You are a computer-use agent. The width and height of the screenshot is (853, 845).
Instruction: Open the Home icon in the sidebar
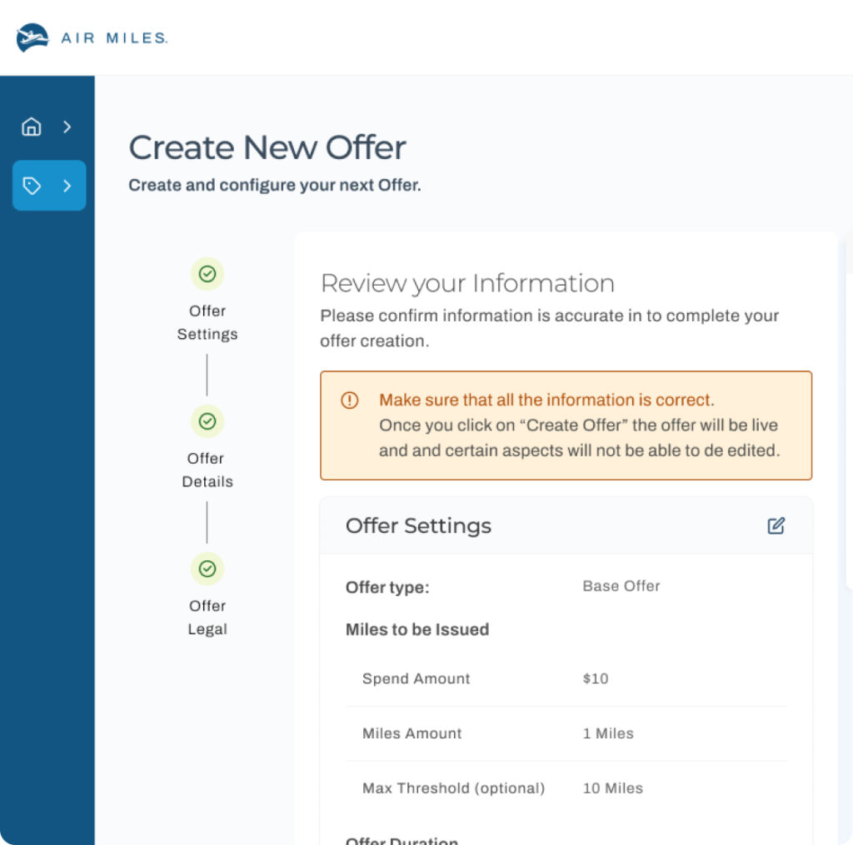tap(32, 127)
